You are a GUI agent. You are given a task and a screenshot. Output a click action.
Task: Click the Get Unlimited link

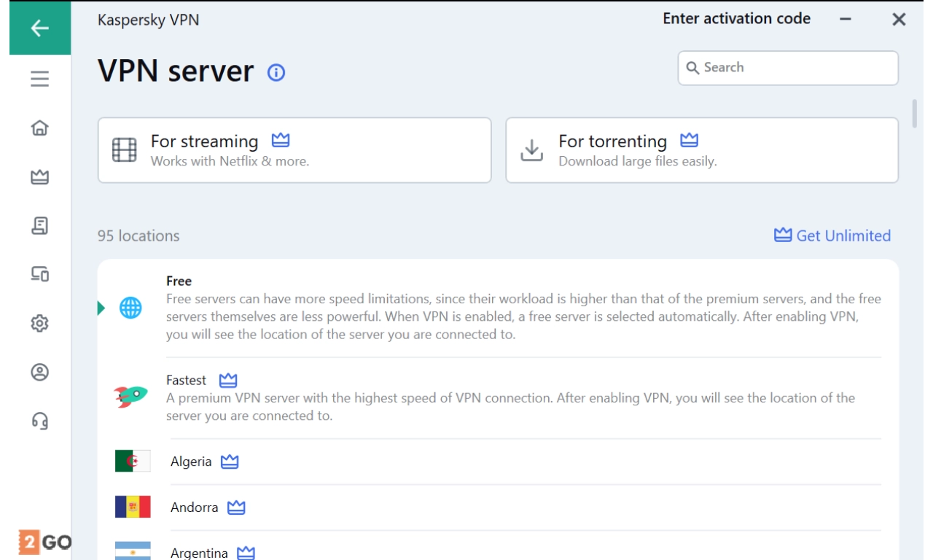[x=832, y=236]
